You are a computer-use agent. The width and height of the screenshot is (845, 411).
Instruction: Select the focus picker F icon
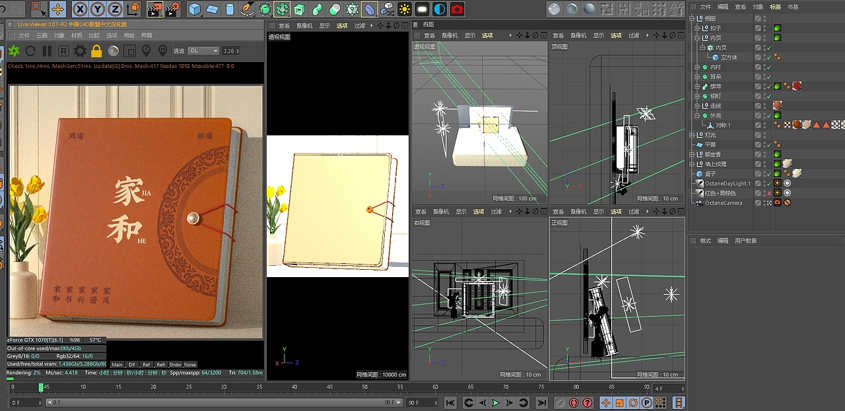tap(147, 51)
